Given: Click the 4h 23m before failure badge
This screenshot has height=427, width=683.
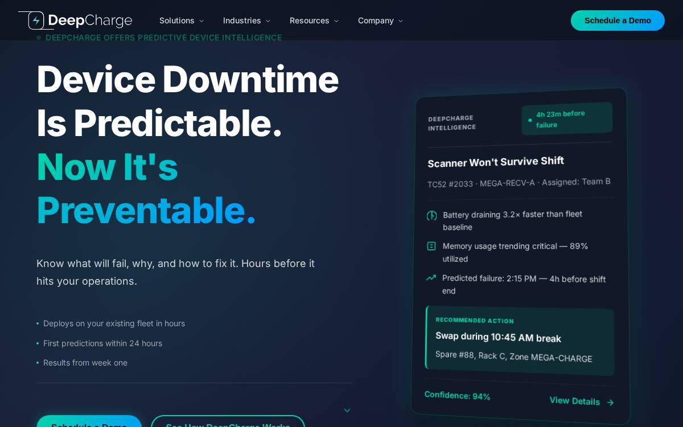Looking at the screenshot, I should click(567, 118).
